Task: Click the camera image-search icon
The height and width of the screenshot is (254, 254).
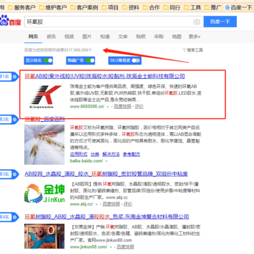Action: click(197, 22)
